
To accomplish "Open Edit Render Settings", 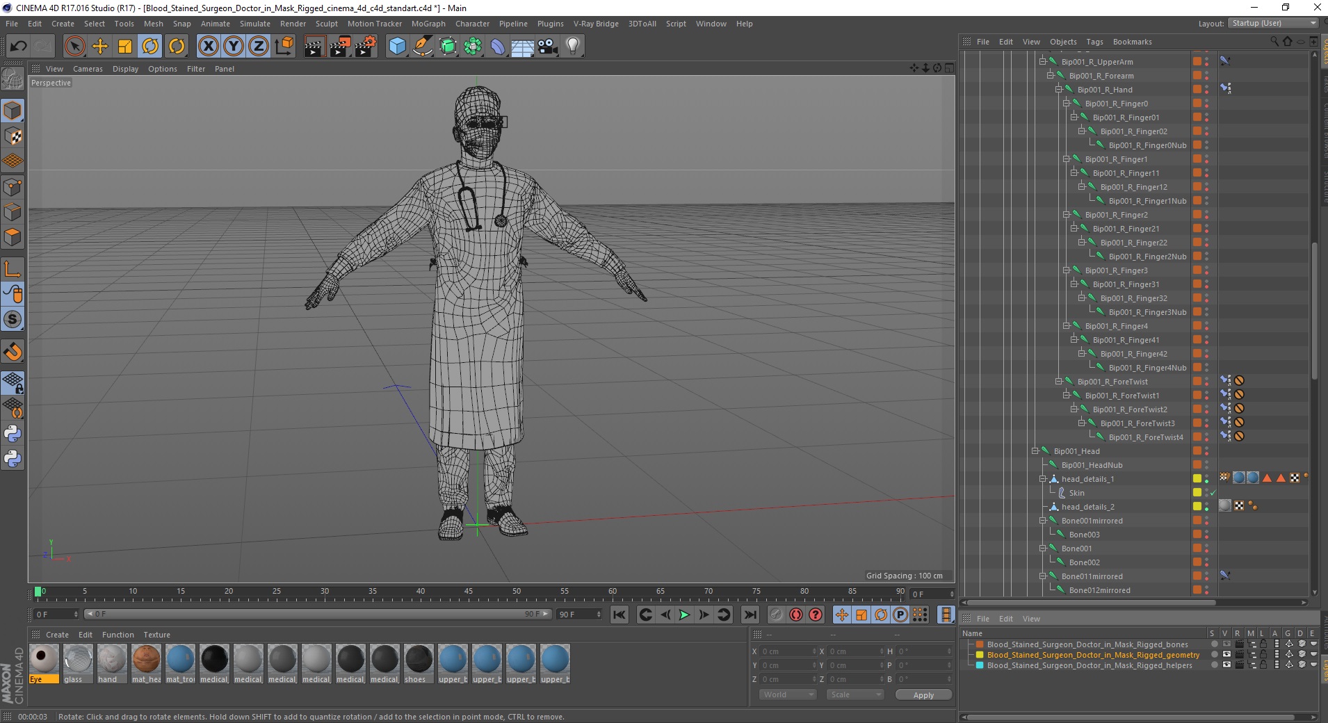I will [366, 47].
